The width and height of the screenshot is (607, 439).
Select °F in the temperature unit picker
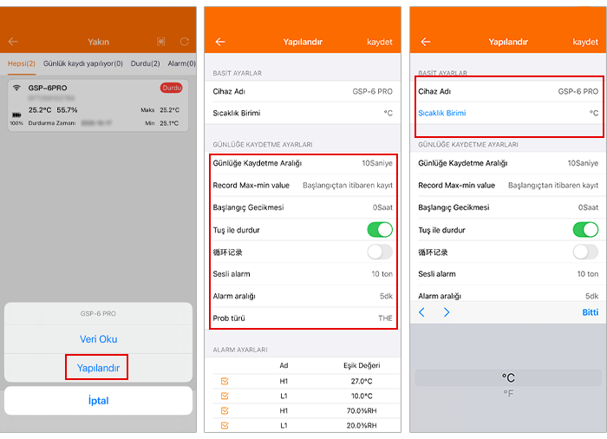pyautogui.click(x=508, y=394)
